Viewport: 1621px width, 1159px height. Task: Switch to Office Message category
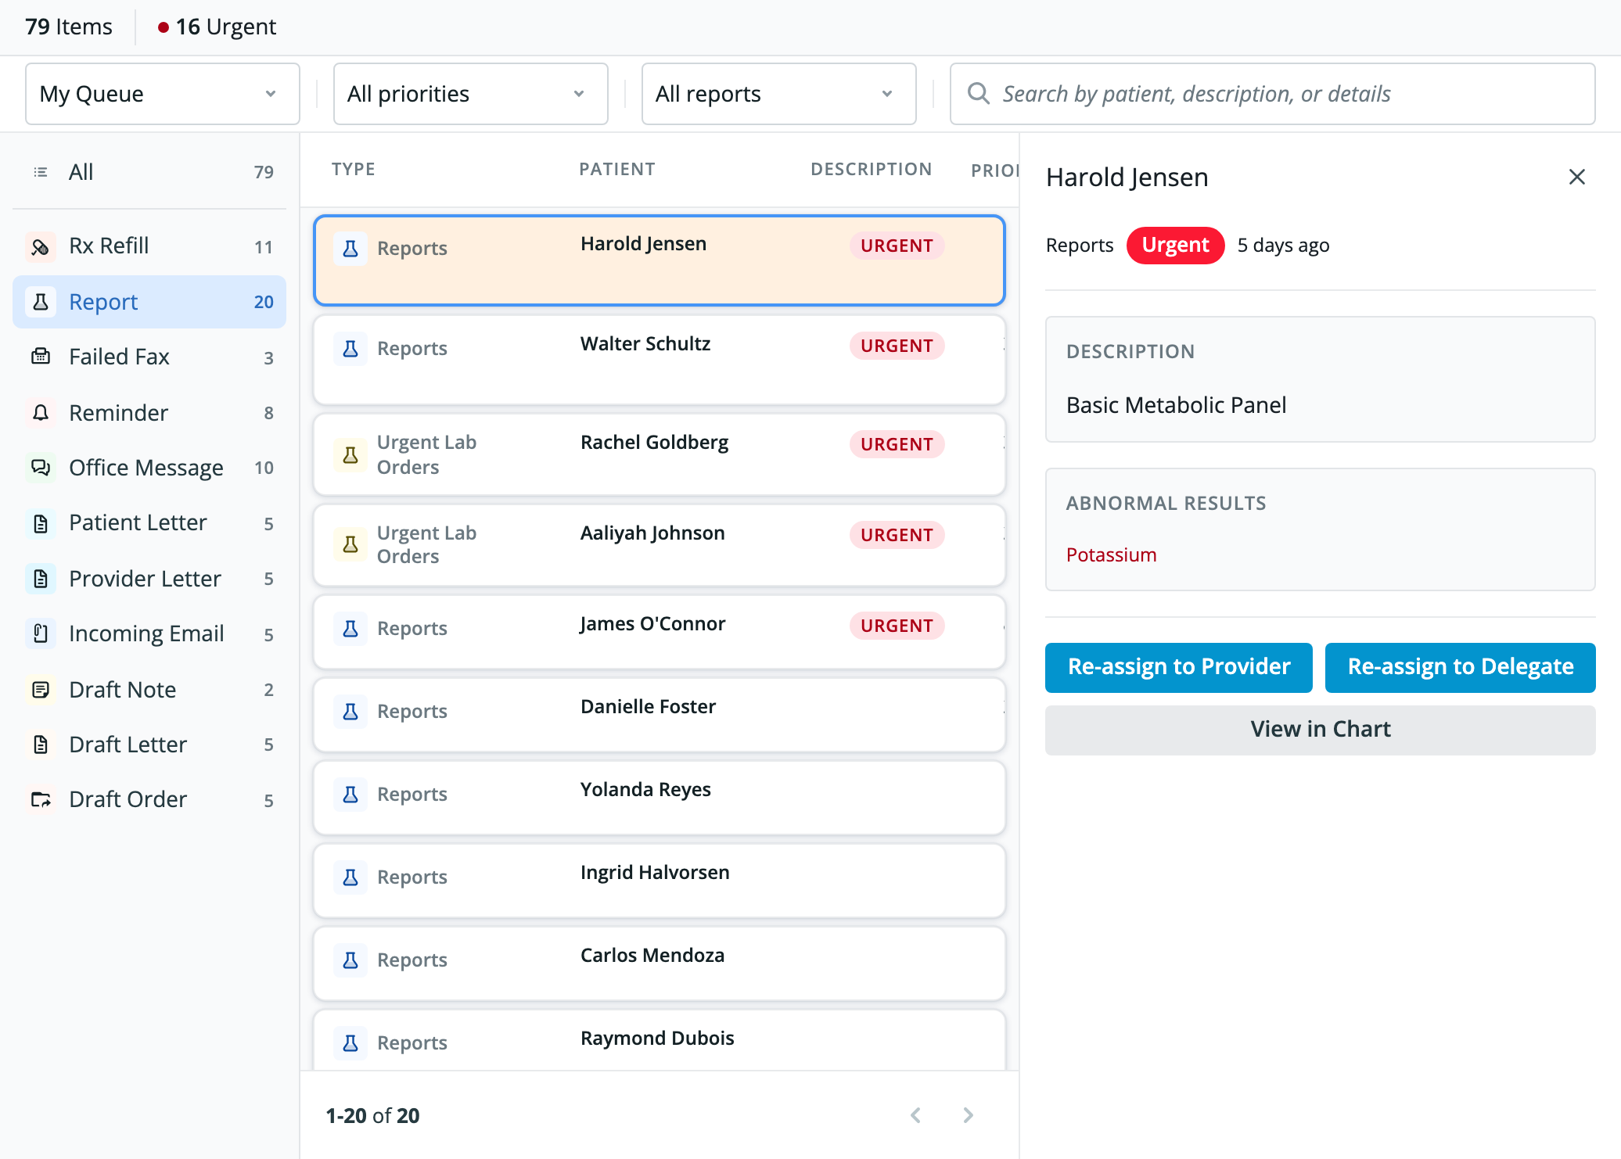click(x=149, y=468)
